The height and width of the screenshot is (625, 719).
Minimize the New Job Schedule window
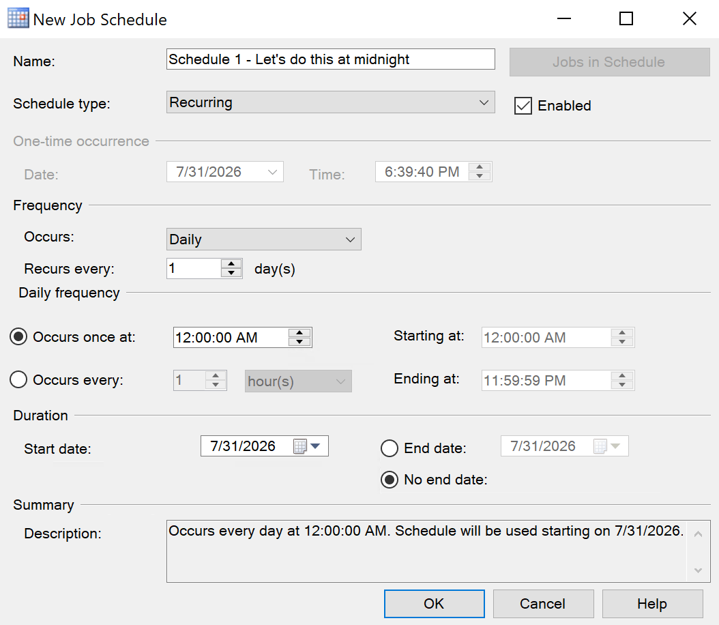tap(564, 19)
